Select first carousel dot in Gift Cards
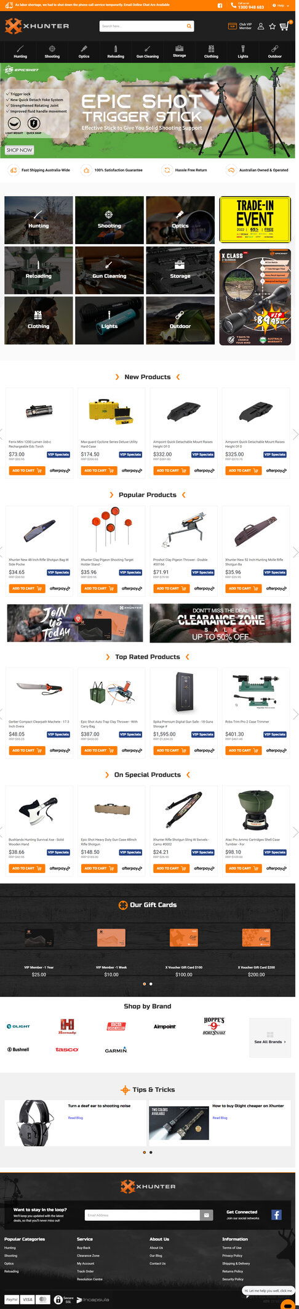Image resolution: width=299 pixels, height=1309 pixels. (145, 983)
